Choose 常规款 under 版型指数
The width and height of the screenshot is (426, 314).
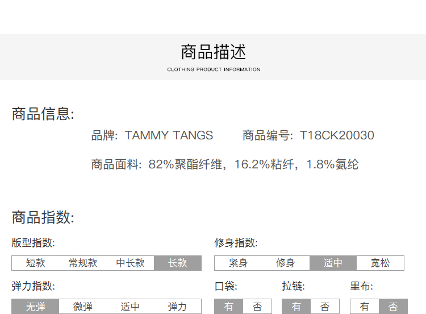pos(83,263)
